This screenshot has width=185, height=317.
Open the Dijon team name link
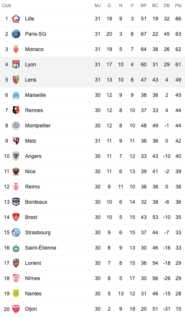[x=31, y=309]
